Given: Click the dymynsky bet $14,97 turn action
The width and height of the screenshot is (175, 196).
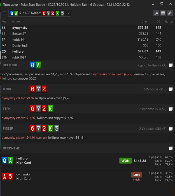Looking at the screenshot, I should 19,118.
